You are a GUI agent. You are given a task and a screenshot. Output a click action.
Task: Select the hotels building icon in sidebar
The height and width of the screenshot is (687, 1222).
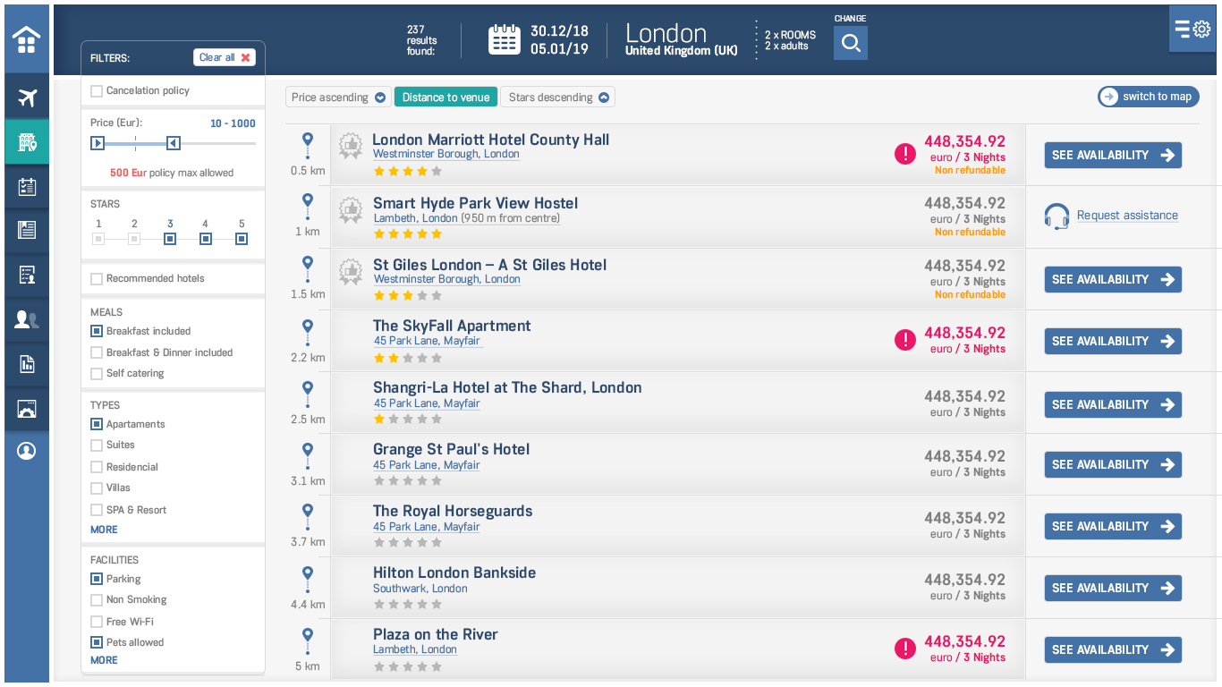27,142
